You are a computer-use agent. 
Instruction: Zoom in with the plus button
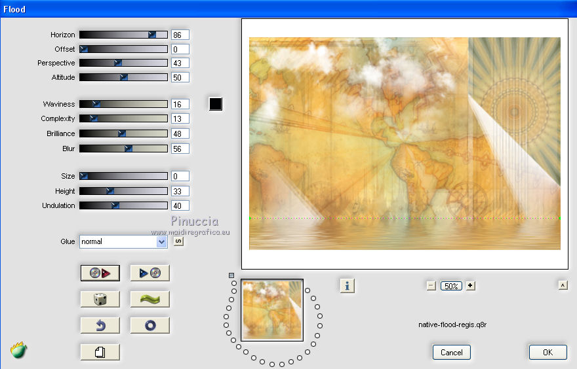point(470,285)
